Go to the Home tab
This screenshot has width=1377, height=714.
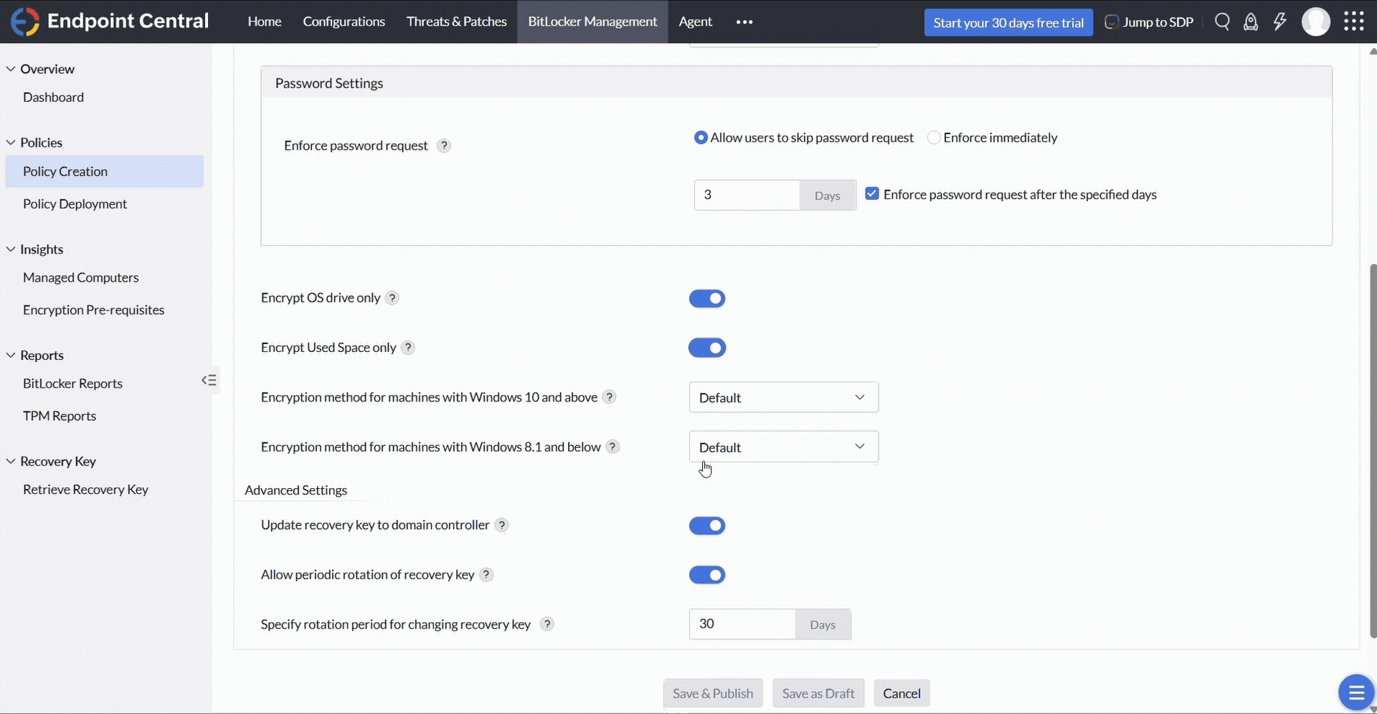(265, 22)
